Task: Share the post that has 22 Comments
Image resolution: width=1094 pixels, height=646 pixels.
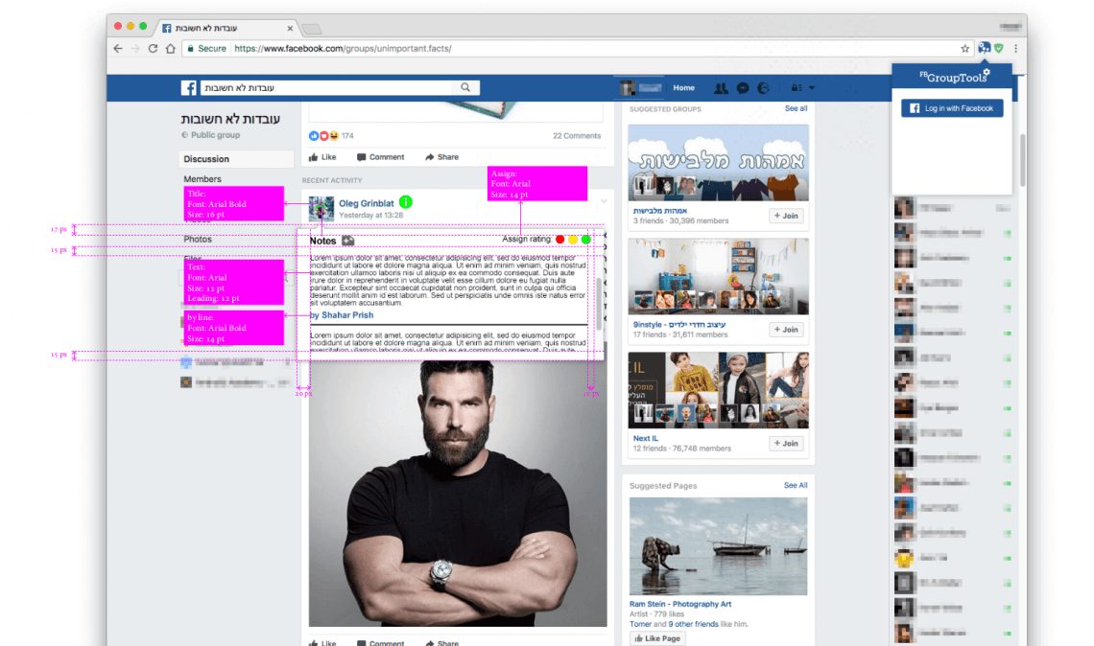Action: [x=441, y=157]
